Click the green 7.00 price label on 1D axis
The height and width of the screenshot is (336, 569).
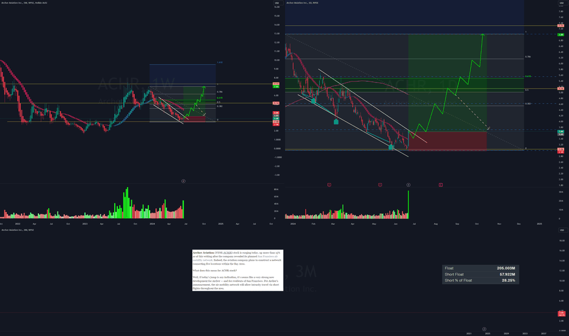coord(560,34)
